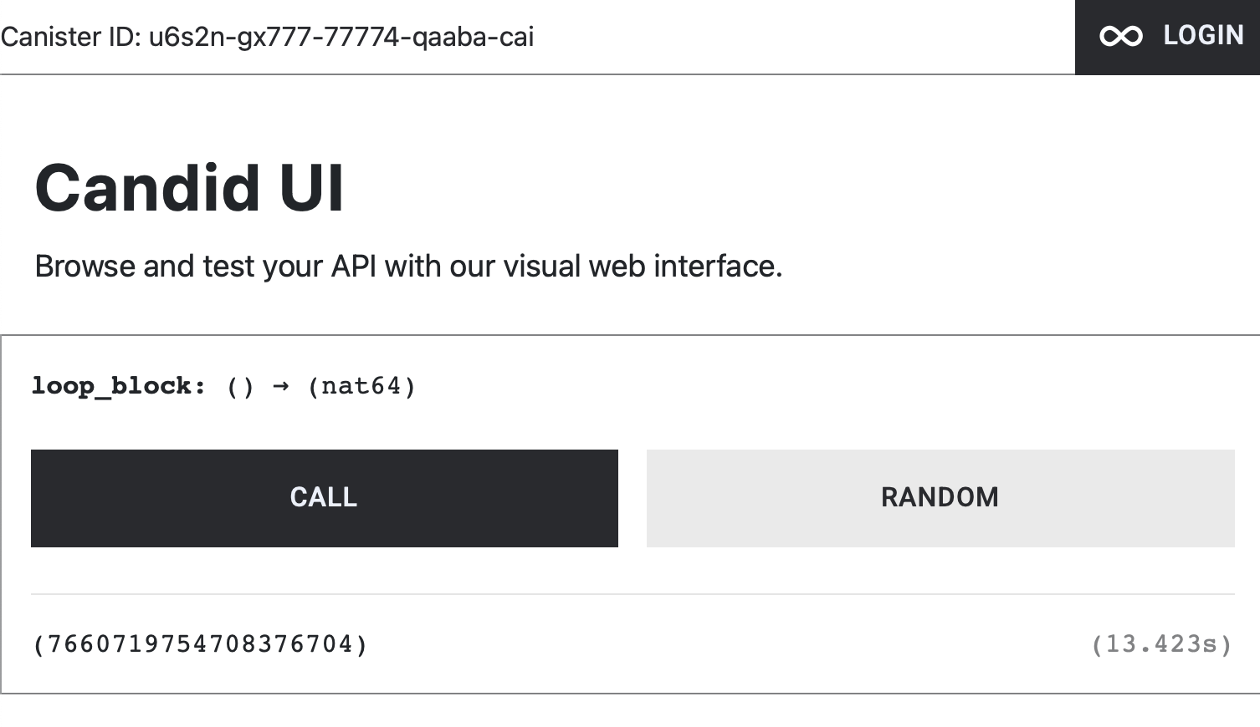This screenshot has height=727, width=1260.
Task: Click the infinity symbol next to LOGIN
Action: click(1120, 35)
